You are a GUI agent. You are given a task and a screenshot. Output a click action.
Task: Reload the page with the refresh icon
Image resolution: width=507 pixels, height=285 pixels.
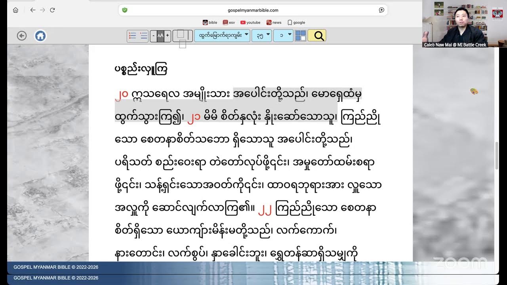point(52,10)
